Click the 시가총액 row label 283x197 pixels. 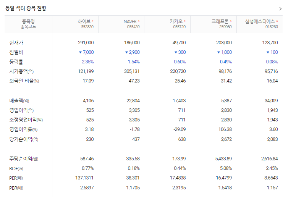click(x=21, y=71)
